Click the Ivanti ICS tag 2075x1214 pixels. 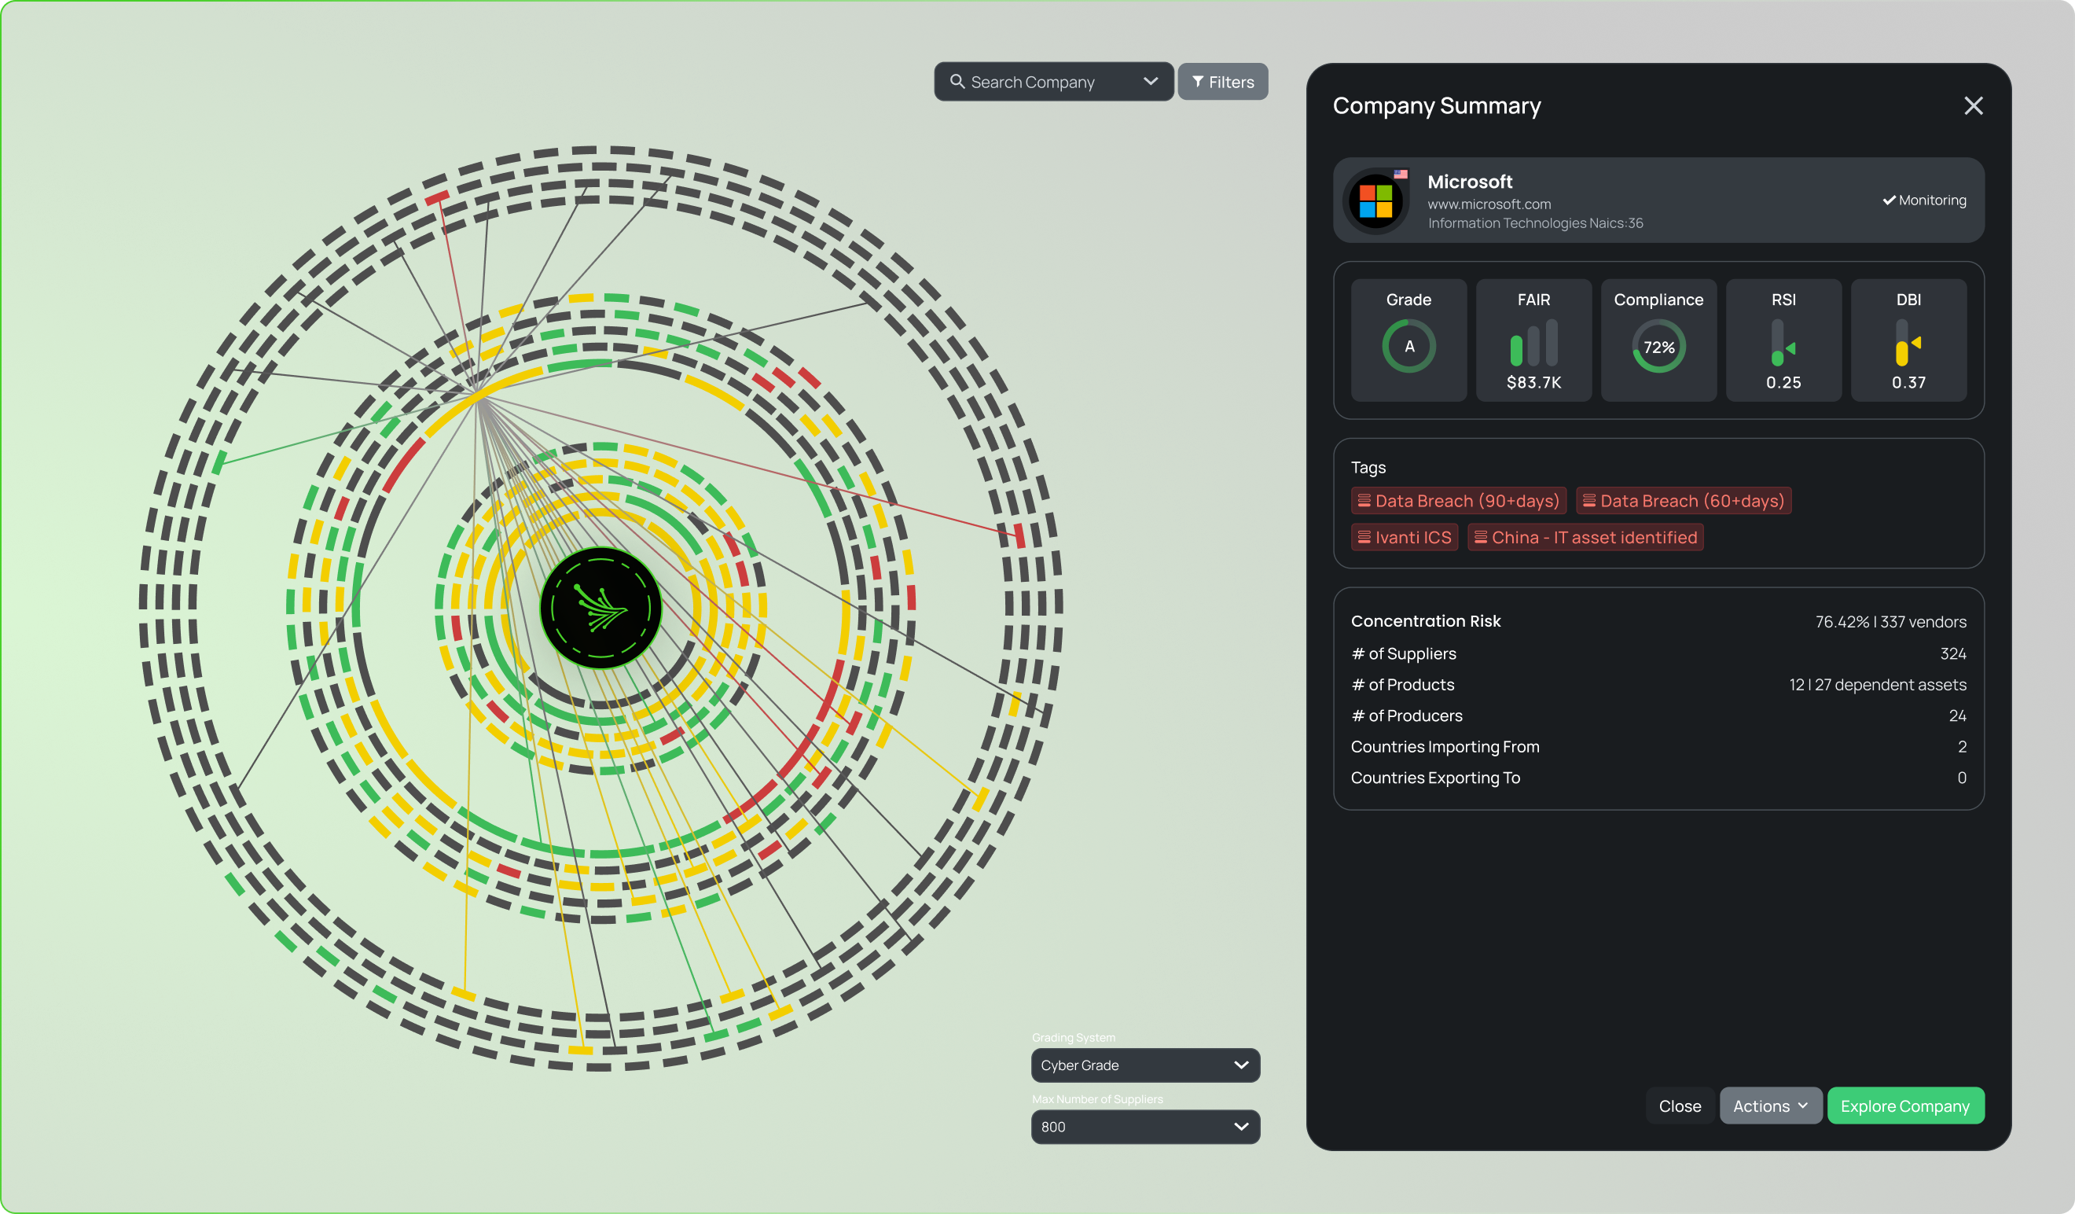pos(1404,538)
